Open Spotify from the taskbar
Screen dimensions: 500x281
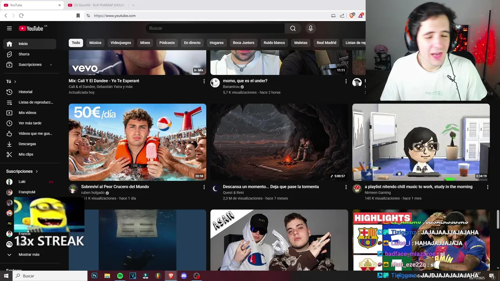click(120, 276)
